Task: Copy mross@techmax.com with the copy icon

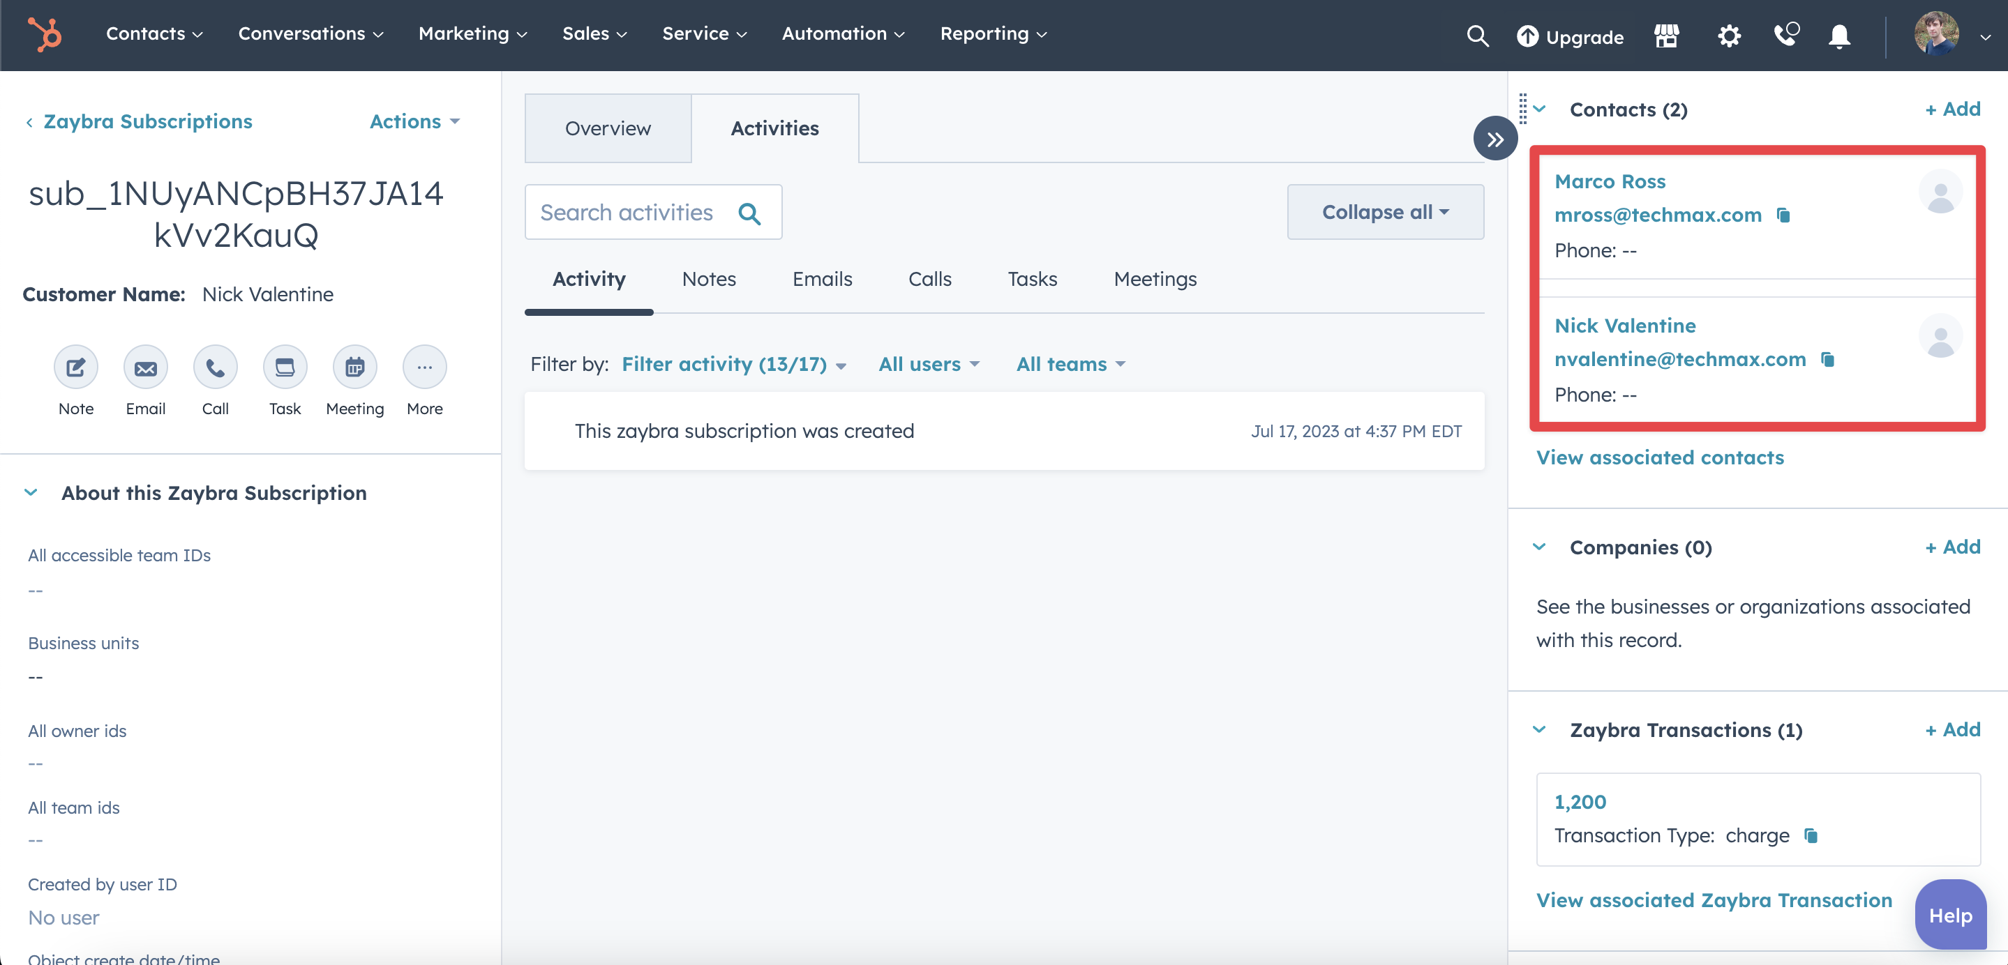Action: (x=1783, y=215)
